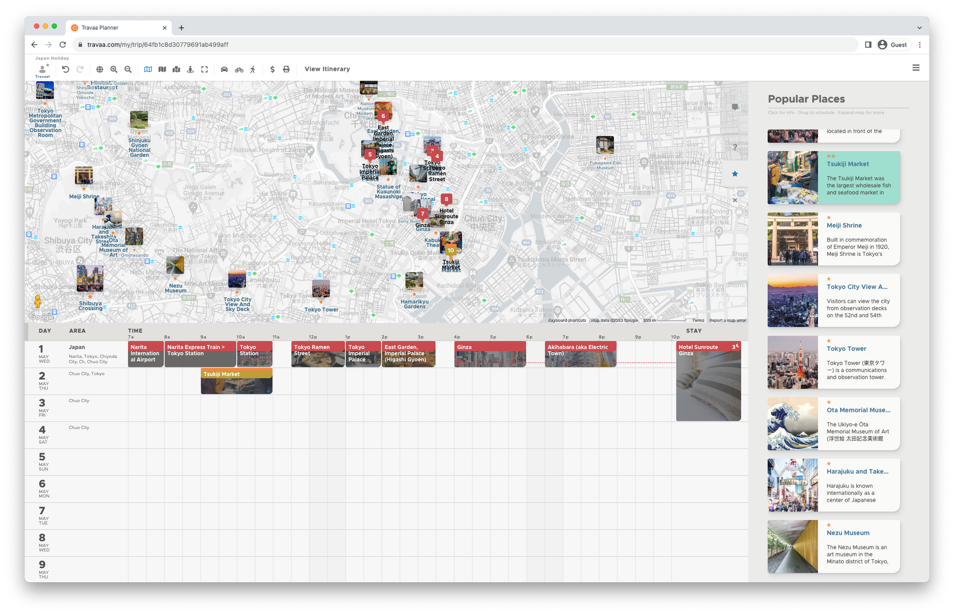Select the solid folded map icon
The image size is (954, 615).
coord(162,69)
